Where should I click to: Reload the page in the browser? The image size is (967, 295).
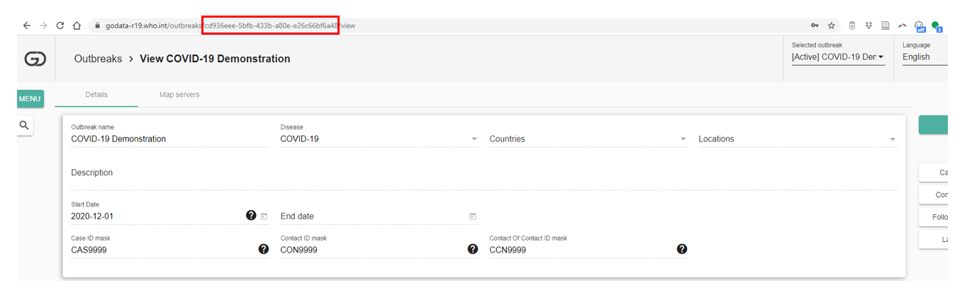pos(60,25)
